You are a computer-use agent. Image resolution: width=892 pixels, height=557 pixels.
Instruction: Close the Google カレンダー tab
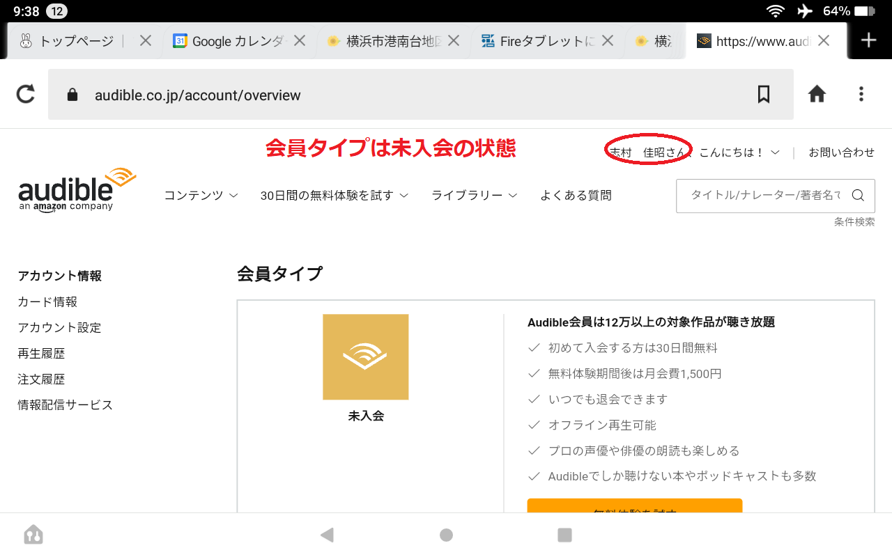pyautogui.click(x=300, y=41)
